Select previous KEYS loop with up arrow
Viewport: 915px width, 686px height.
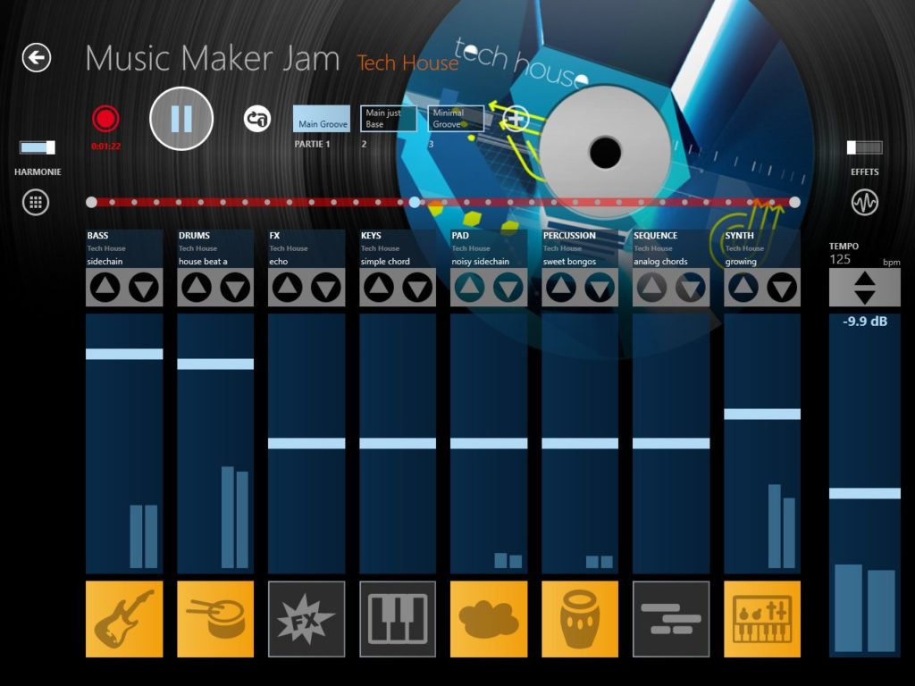point(379,288)
